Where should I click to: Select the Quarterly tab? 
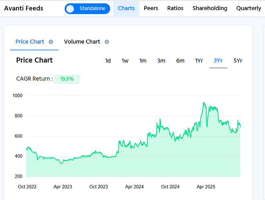tap(249, 8)
